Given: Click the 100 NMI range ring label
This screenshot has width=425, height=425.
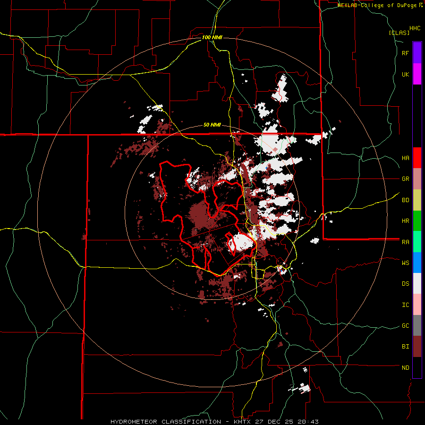Looking at the screenshot, I should (212, 37).
